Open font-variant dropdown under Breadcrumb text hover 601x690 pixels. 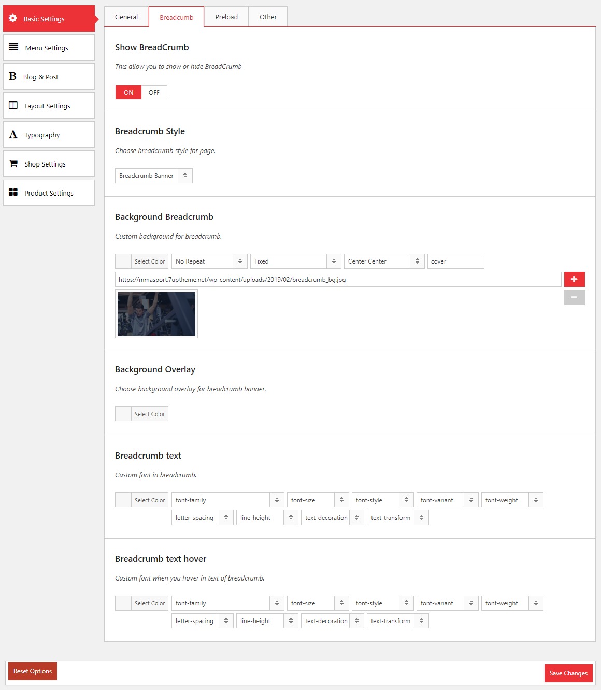(448, 603)
